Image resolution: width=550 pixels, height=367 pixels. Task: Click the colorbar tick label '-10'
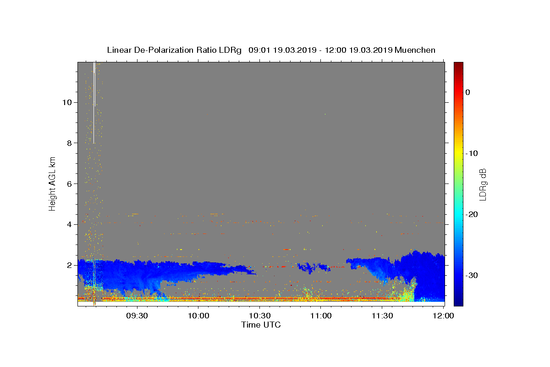(472, 153)
